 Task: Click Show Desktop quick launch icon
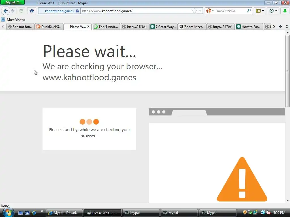point(20,213)
